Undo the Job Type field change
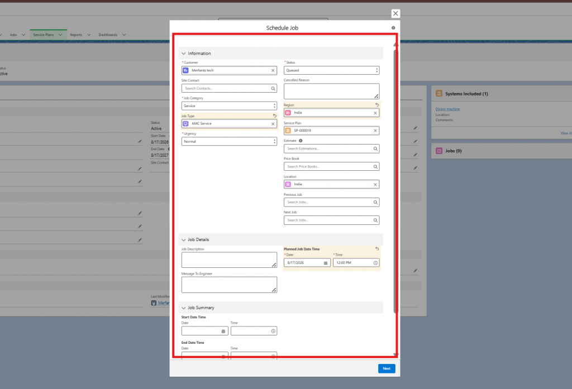Screen dimensions: 572x389 pos(275,116)
